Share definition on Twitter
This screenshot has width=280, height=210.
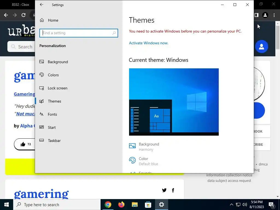pyautogui.click(x=164, y=190)
